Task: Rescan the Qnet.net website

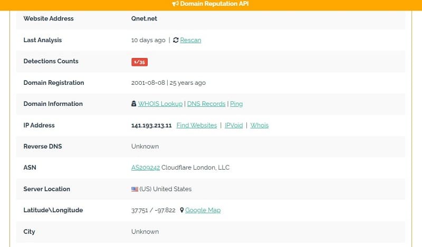Action: click(x=190, y=40)
